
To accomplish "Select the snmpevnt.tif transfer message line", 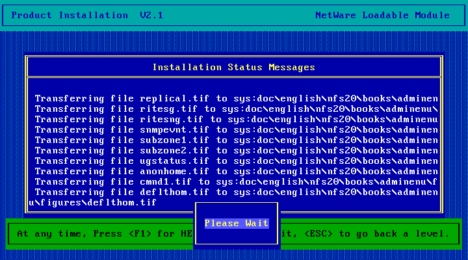I will point(236,130).
